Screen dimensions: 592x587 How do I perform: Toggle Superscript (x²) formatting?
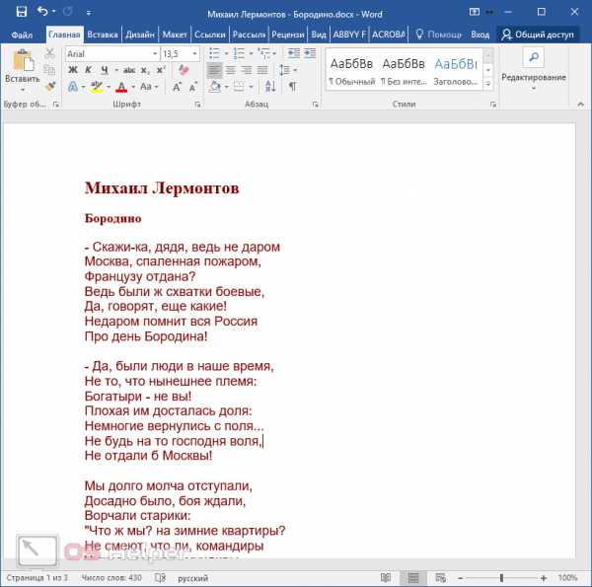161,70
